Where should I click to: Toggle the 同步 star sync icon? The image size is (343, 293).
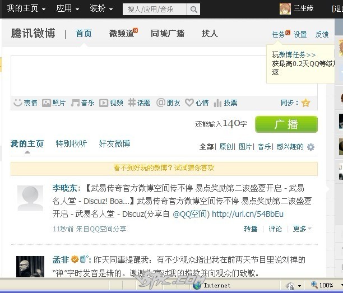click(x=305, y=103)
